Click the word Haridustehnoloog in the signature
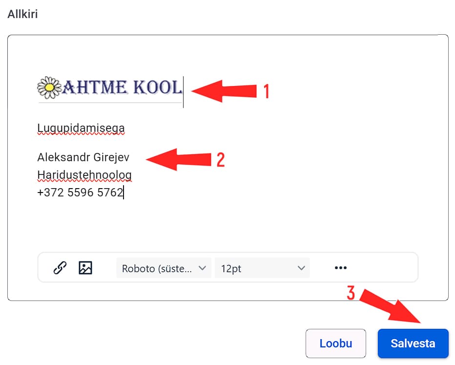455x365 pixels. 84,175
